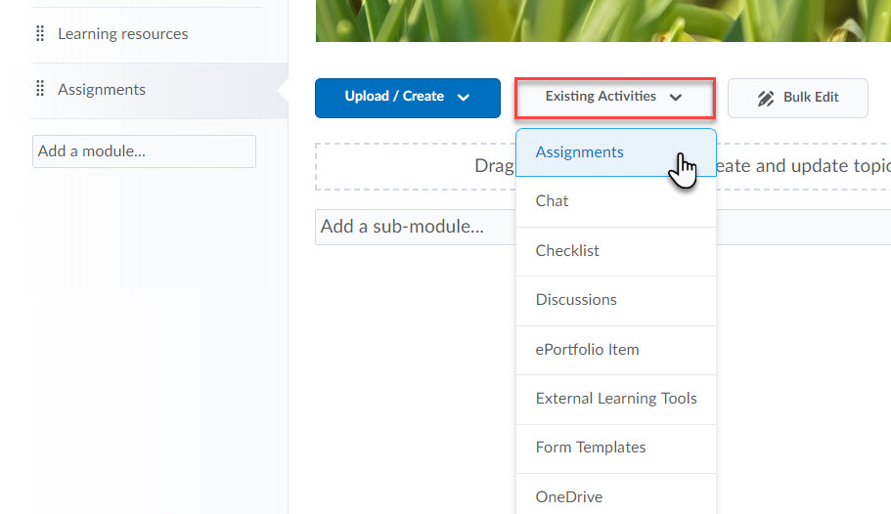The width and height of the screenshot is (891, 514).
Task: Click the Bulk Edit pencil icon
Action: pyautogui.click(x=766, y=99)
